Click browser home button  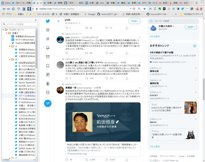pos(19,9)
